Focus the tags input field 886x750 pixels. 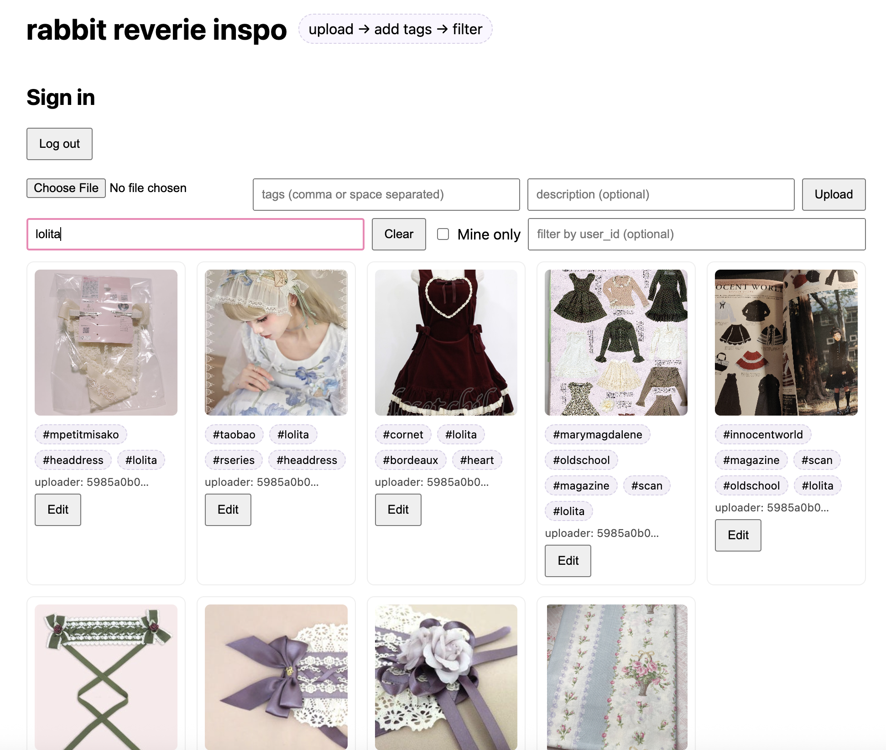tap(386, 194)
